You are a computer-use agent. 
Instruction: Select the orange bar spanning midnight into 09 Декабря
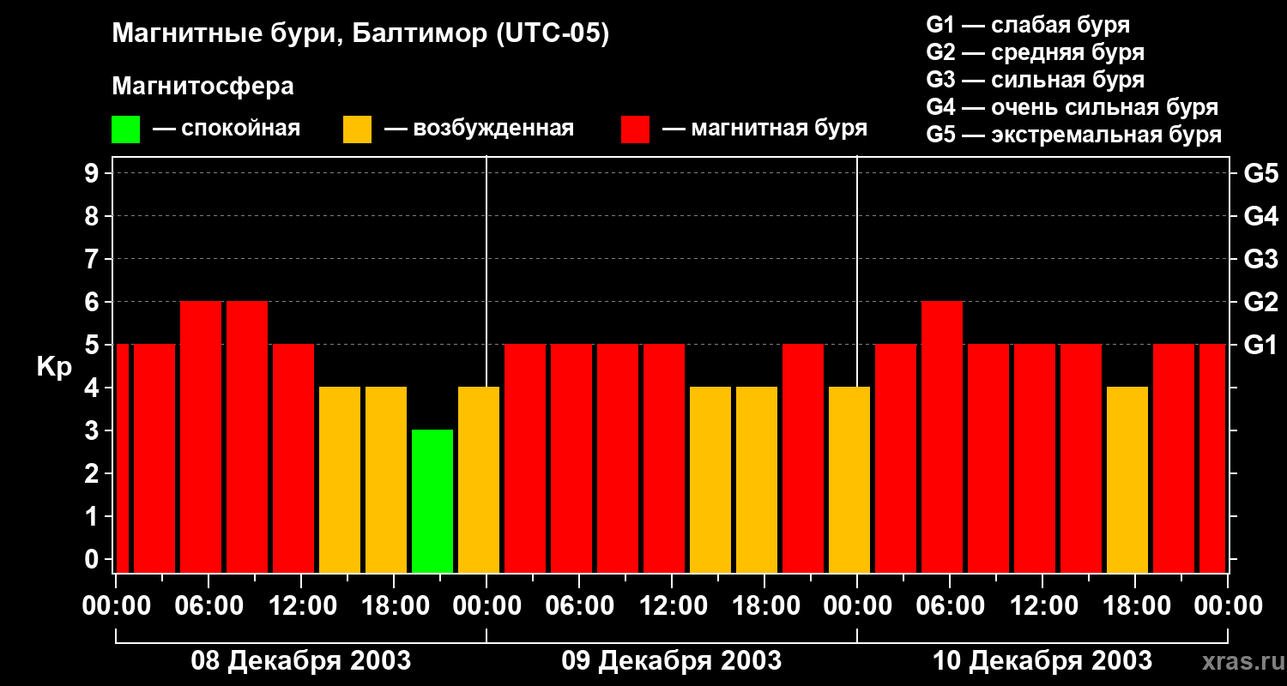479,479
